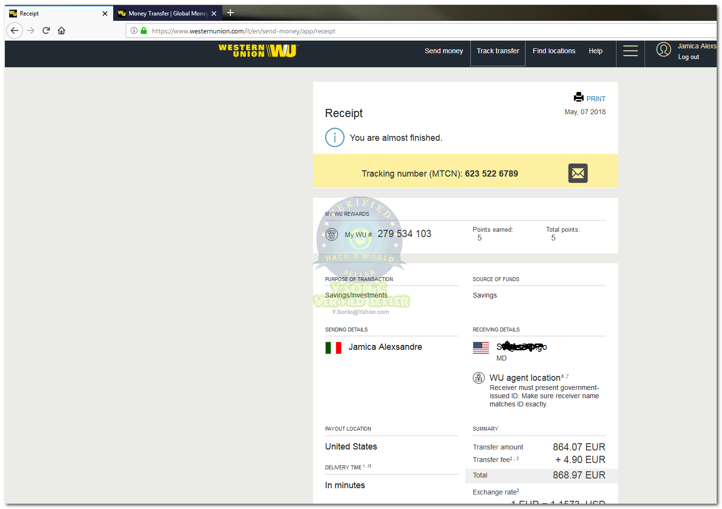Close the Receipt browser tab
This screenshot has width=722, height=509.
coord(105,14)
